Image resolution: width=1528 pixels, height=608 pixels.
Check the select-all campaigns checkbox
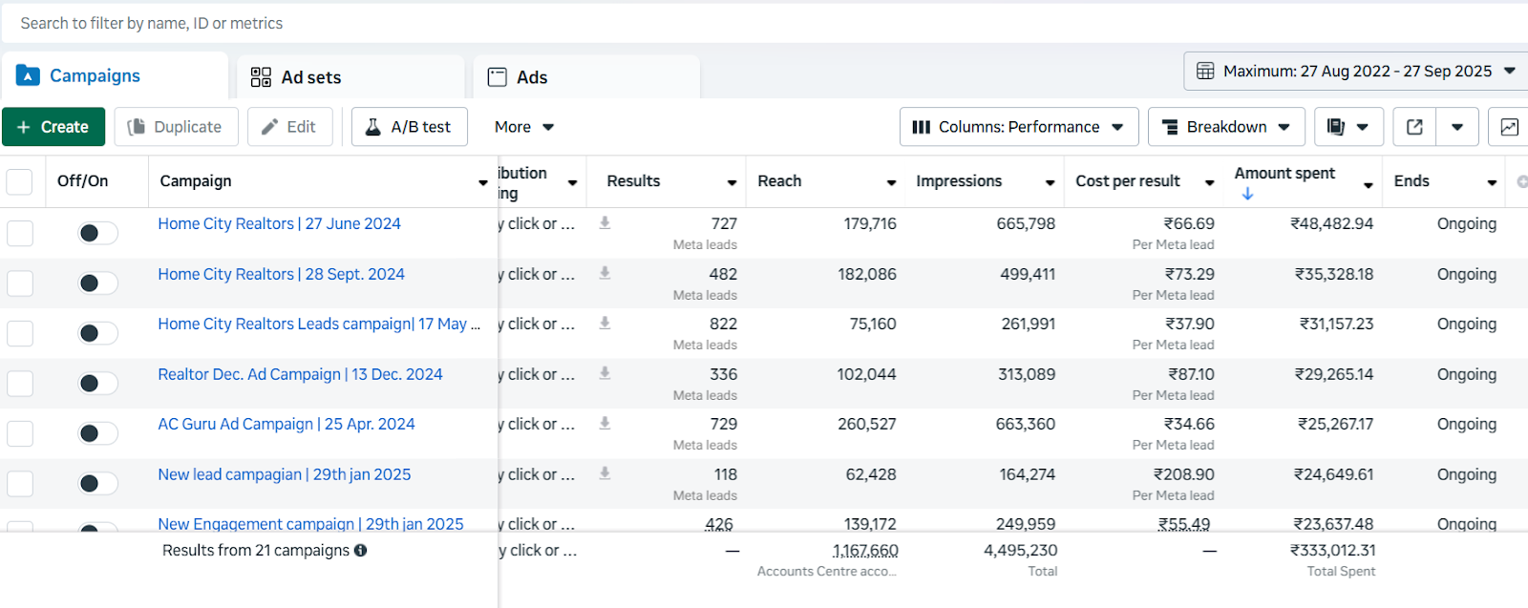(x=19, y=181)
